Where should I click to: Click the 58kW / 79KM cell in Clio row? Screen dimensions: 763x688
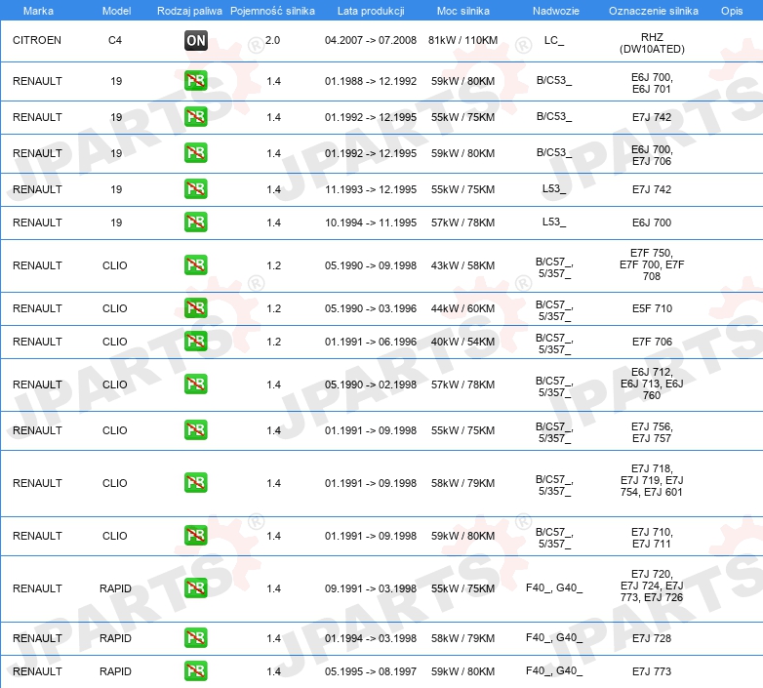click(462, 483)
